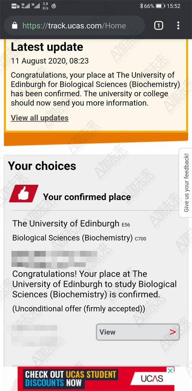Click the Latest update heading
This screenshot has width=192, height=391.
(47, 47)
